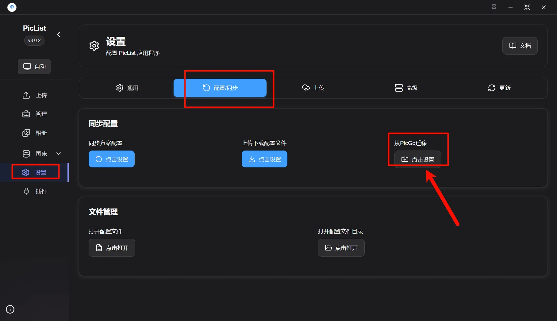Minimize the PicList window
This screenshot has height=321, width=557.
(x=510, y=7)
